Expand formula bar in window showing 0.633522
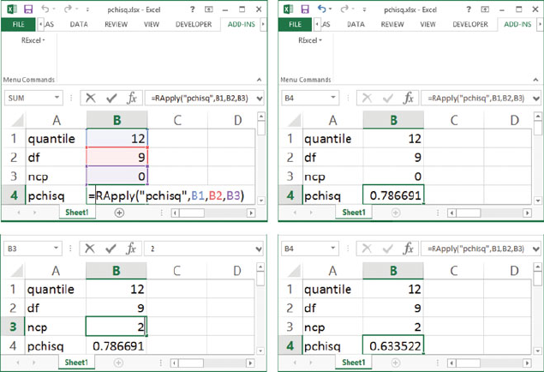 click(535, 249)
